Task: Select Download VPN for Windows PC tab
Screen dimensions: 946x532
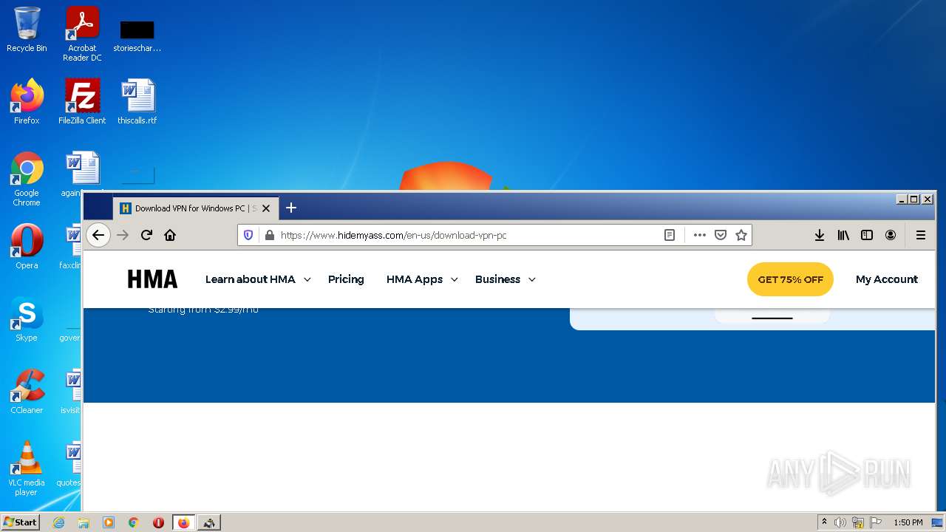Action: coord(196,208)
